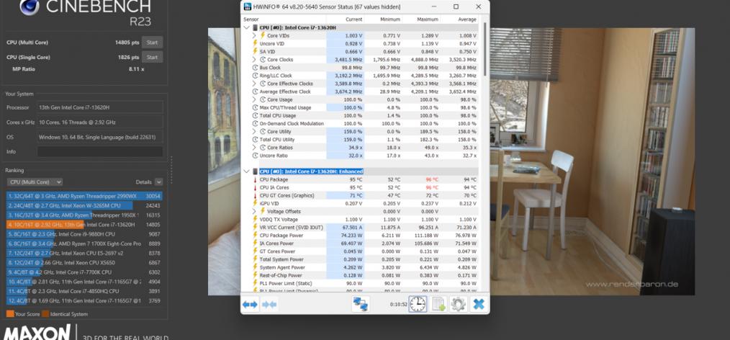Viewport: 730px width, 340px height.
Task: Click the Info input field in Cinebench
Action: (x=100, y=152)
